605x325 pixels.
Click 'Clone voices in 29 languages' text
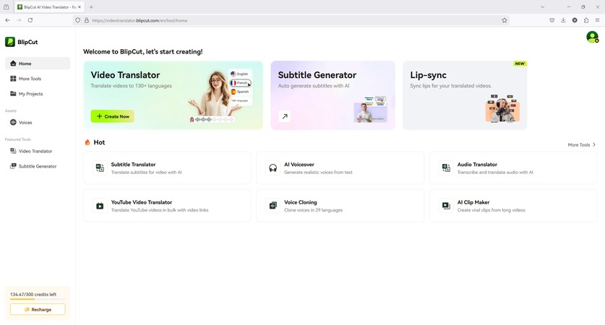click(313, 210)
